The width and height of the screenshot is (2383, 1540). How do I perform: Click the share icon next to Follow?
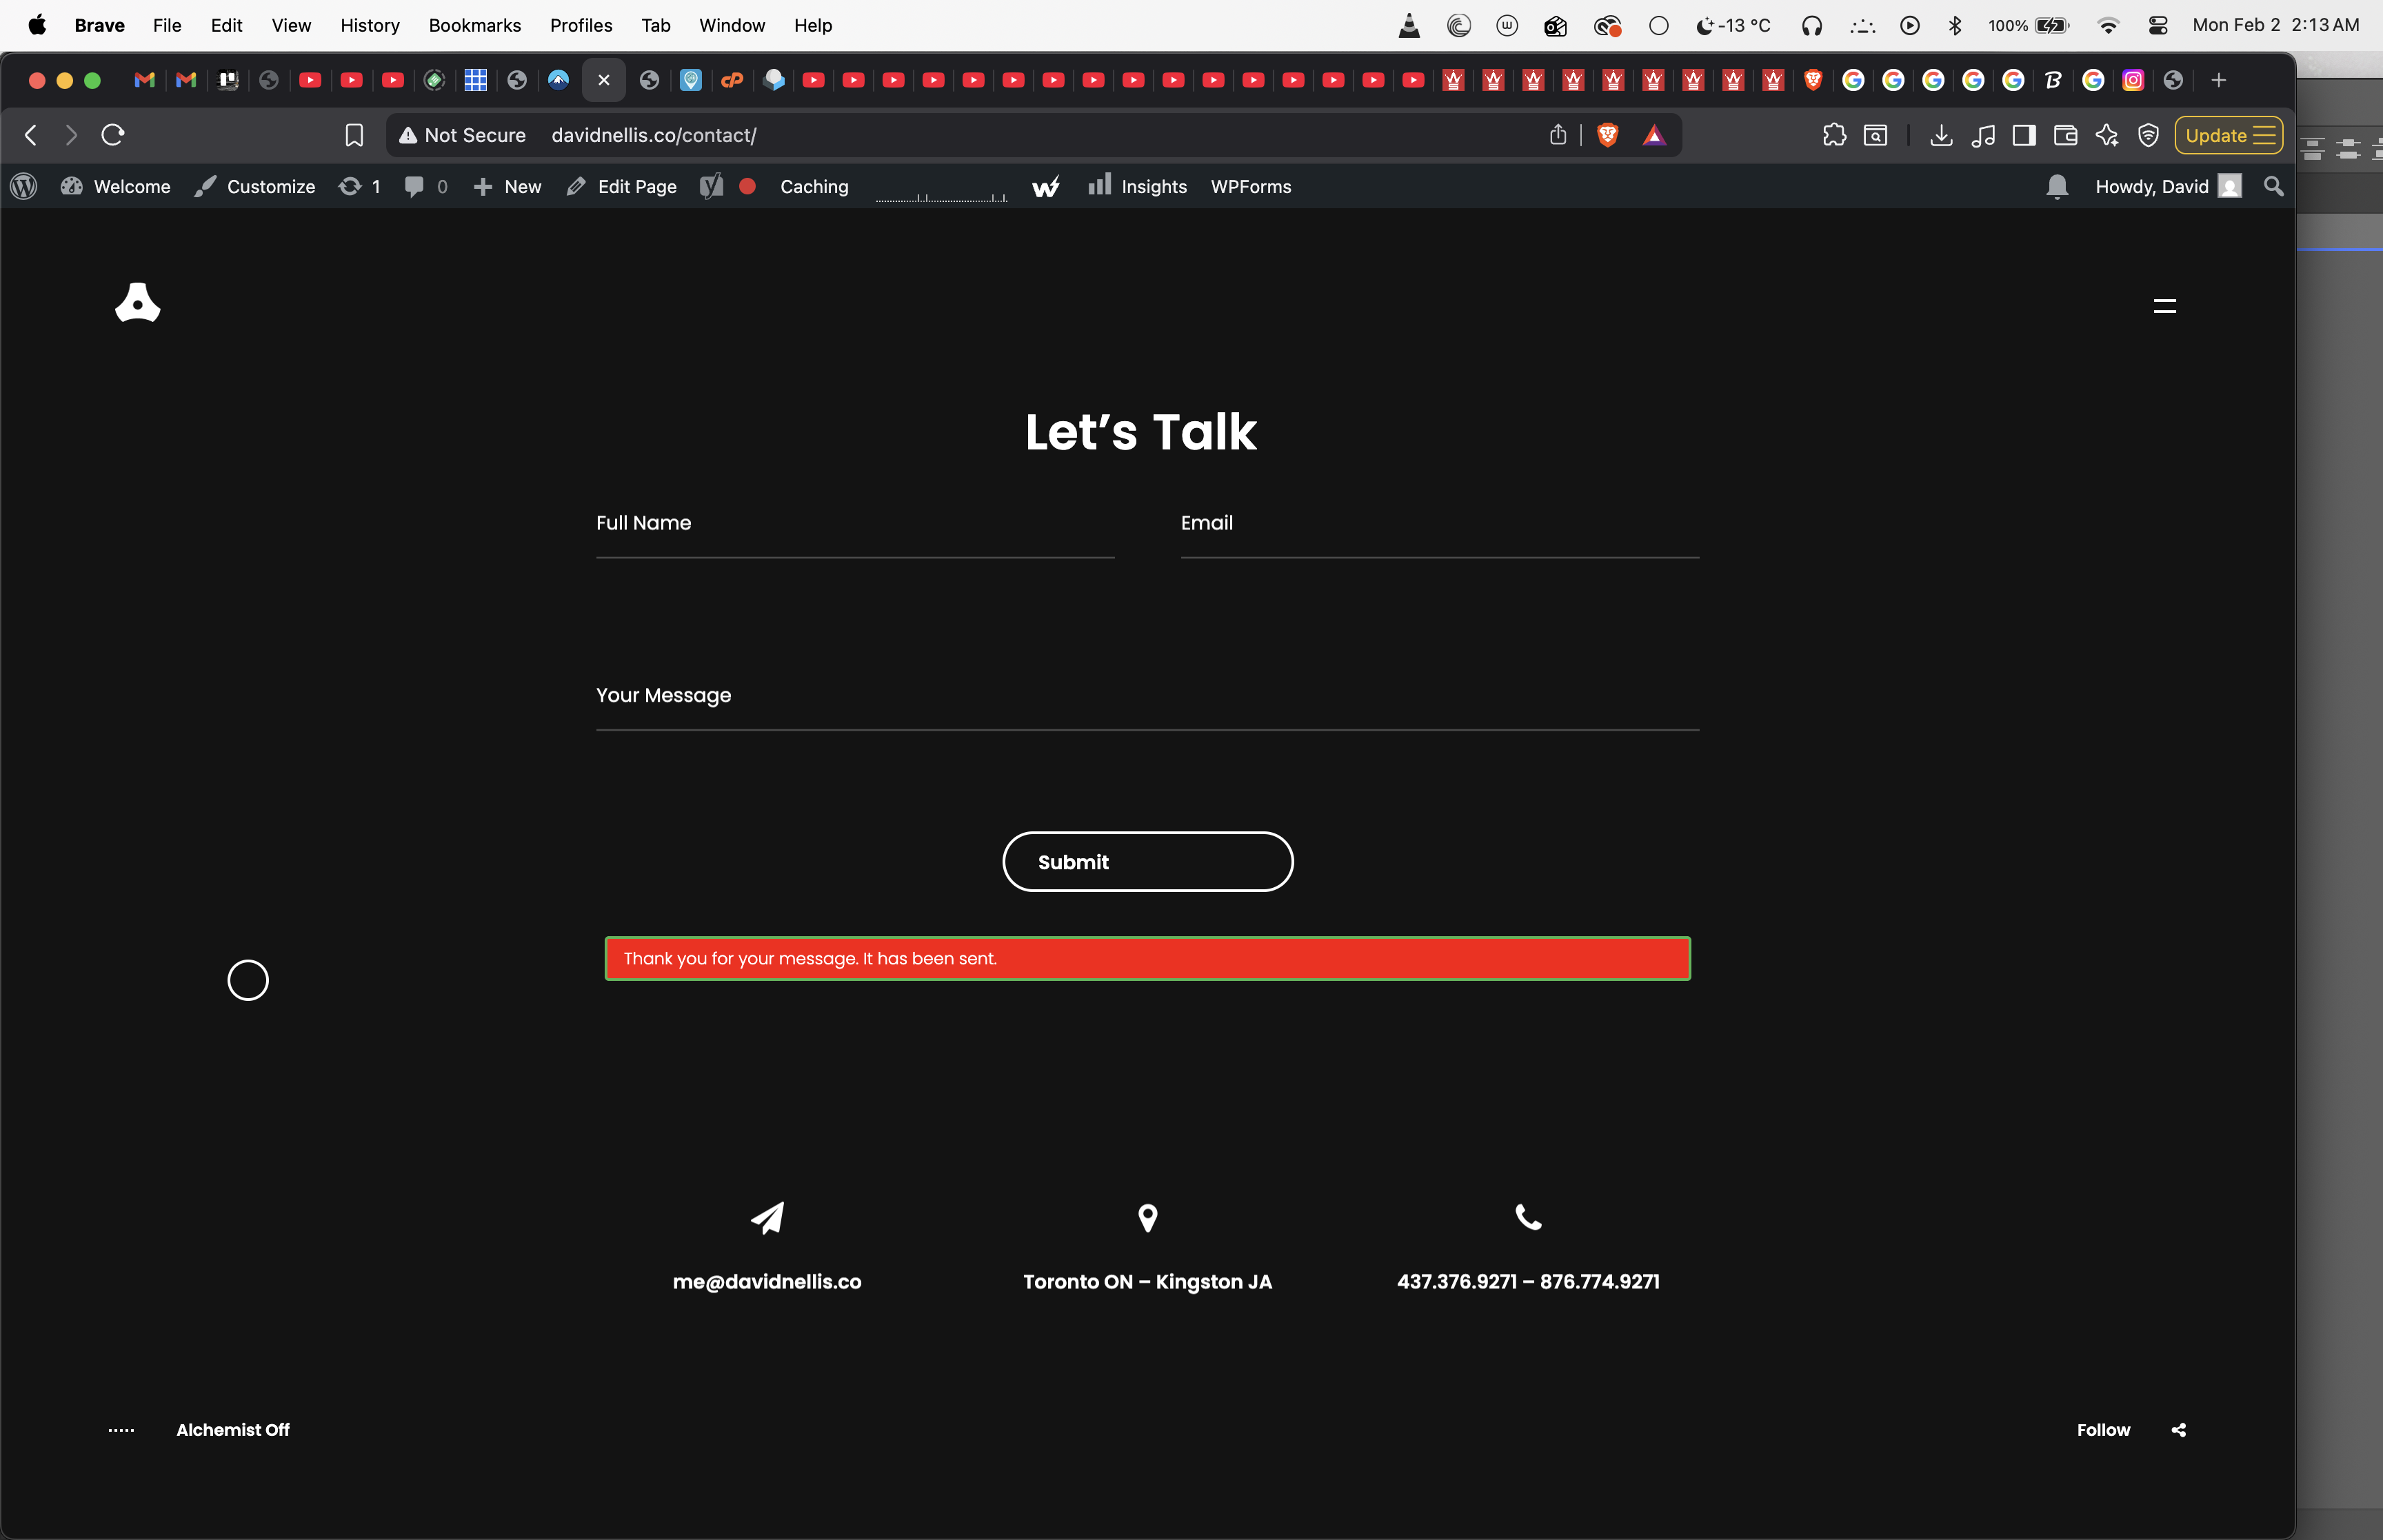tap(2178, 1430)
